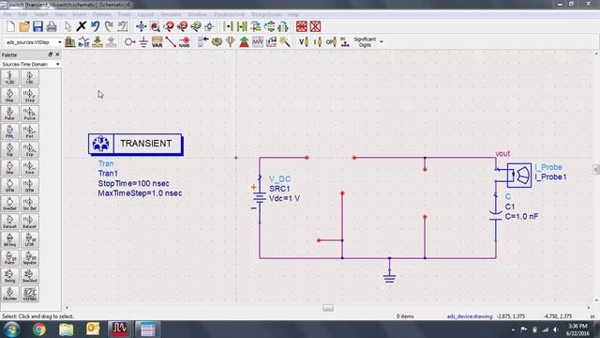600x338 pixels.
Task: Click the StopTime=100 nsec parameter text
Action: point(133,184)
